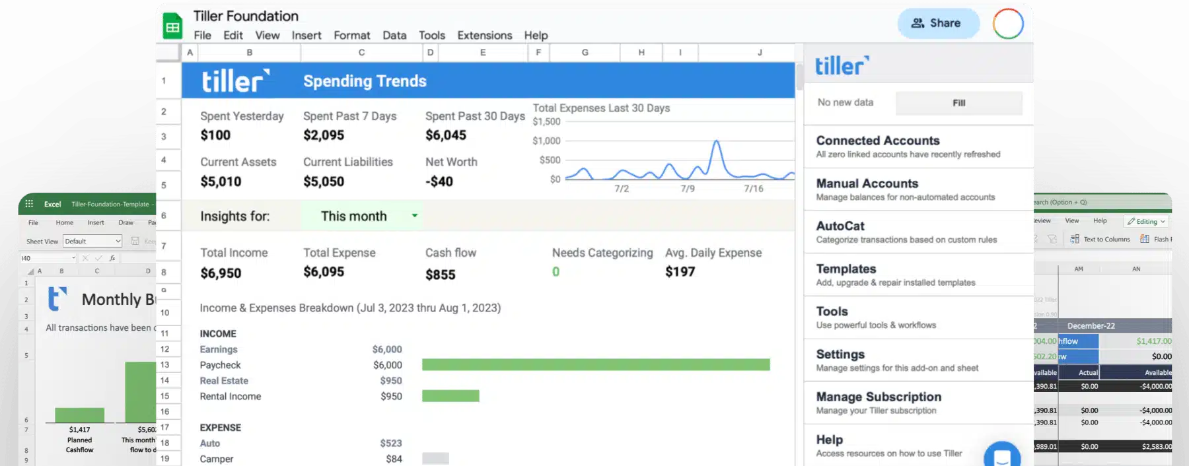Open the Sheet View Default dropdown in Excel

pyautogui.click(x=92, y=241)
